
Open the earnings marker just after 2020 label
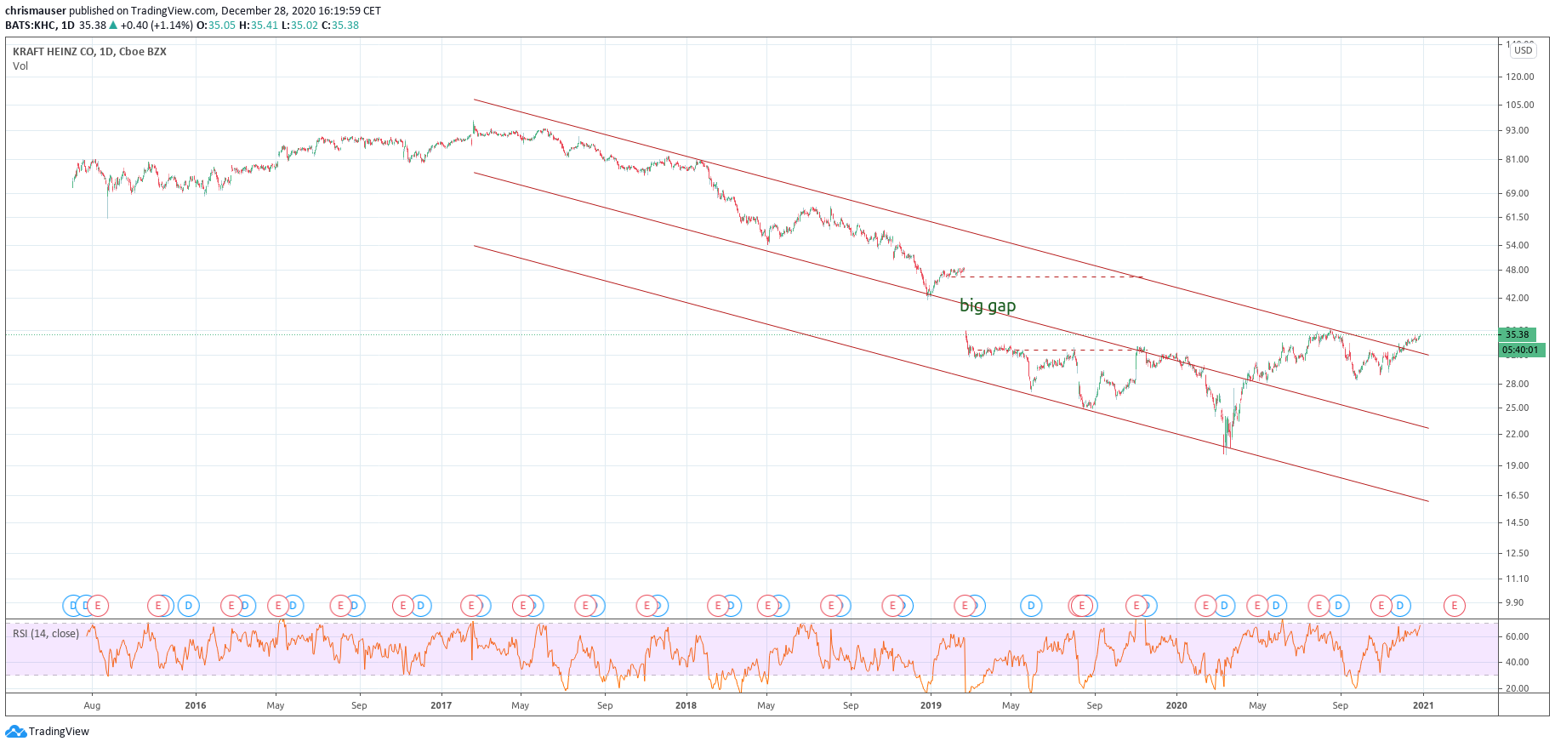[1205, 606]
